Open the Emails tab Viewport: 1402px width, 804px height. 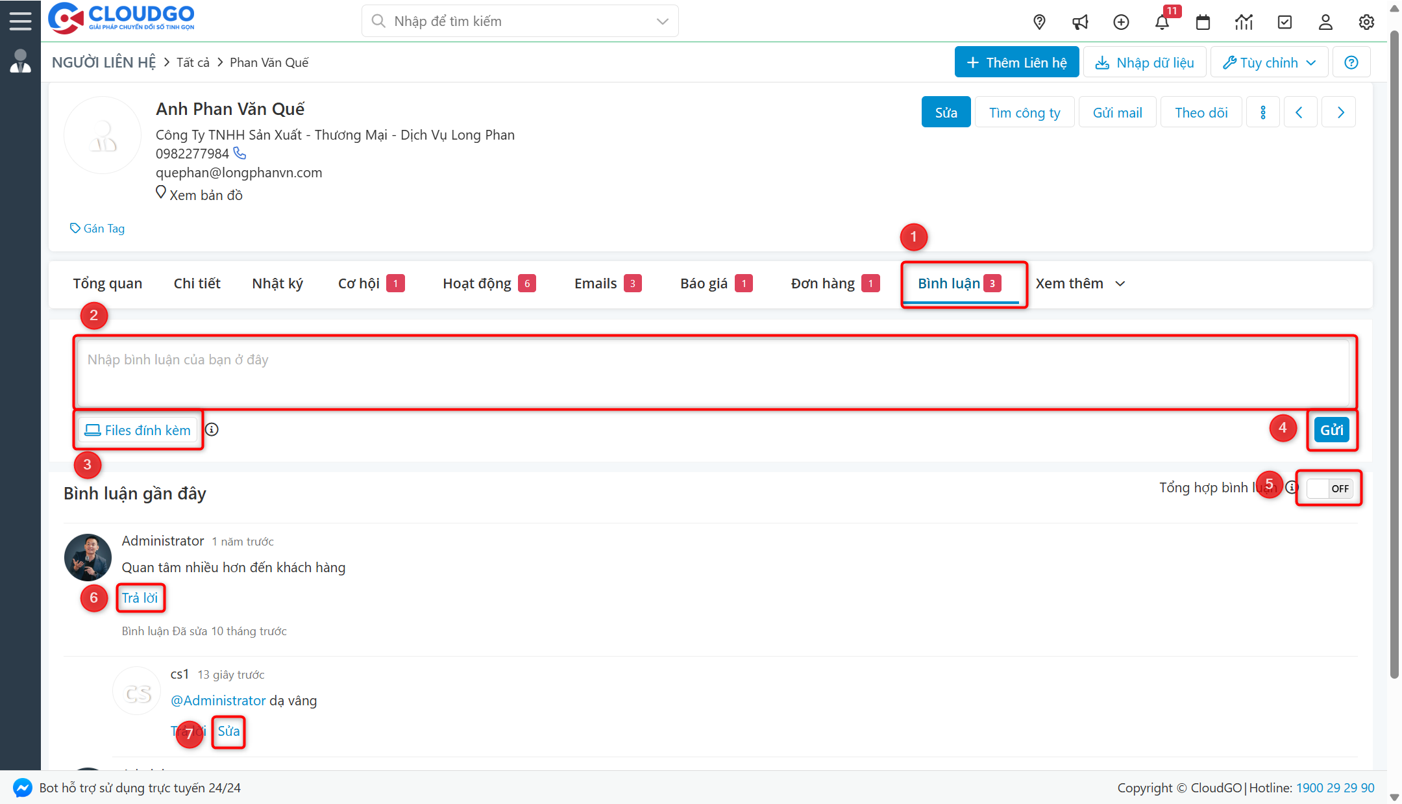[x=595, y=283]
